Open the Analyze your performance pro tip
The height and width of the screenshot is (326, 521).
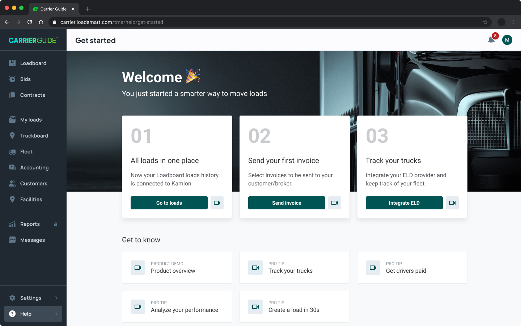(177, 307)
